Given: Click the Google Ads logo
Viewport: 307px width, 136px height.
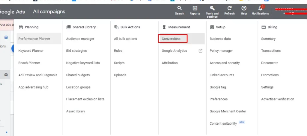Looking at the screenshot, I should click(x=12, y=12).
